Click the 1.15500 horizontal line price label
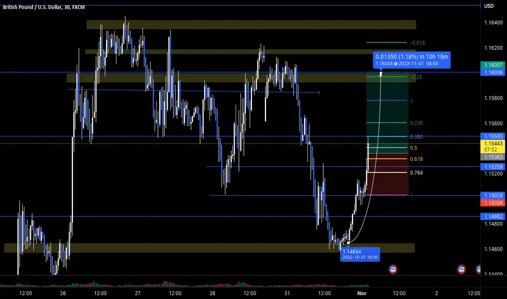507x299 pixels. (492, 136)
